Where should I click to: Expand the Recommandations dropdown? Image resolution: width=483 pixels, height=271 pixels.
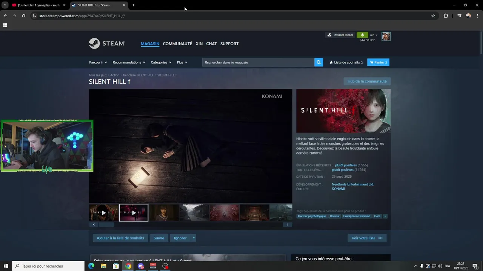pyautogui.click(x=129, y=62)
